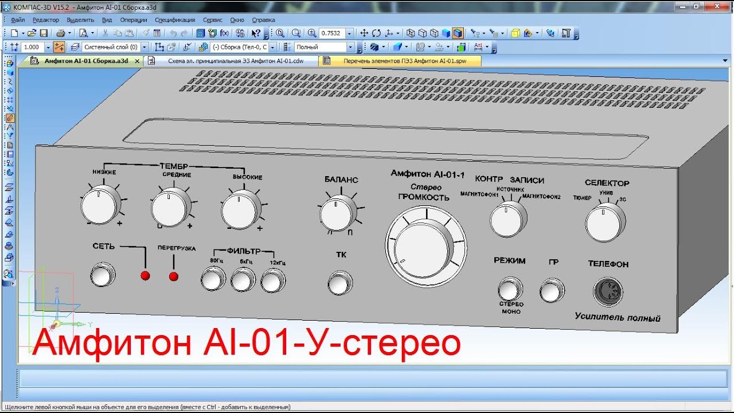734x413 pixels.
Task: Open the scale factor dropdown showing 0.7532
Action: 349,33
